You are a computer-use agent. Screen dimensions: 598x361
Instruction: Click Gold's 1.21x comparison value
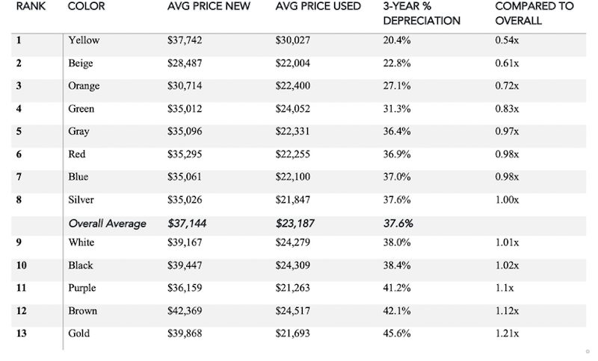coord(507,333)
